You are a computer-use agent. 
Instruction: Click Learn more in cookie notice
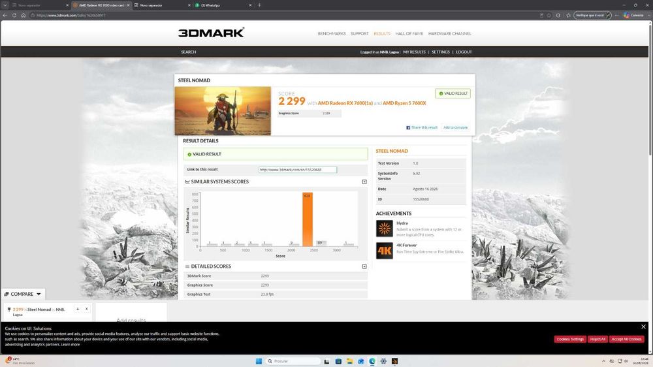click(71, 345)
